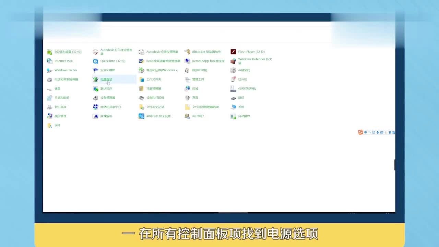Open 默认程序 icon
The height and width of the screenshot is (247, 439).
coord(95,89)
